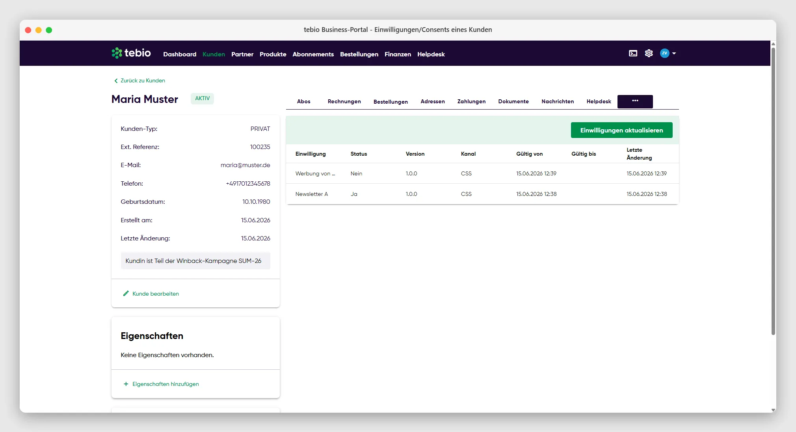Open the settings gear icon
This screenshot has height=432, width=796.
[649, 53]
